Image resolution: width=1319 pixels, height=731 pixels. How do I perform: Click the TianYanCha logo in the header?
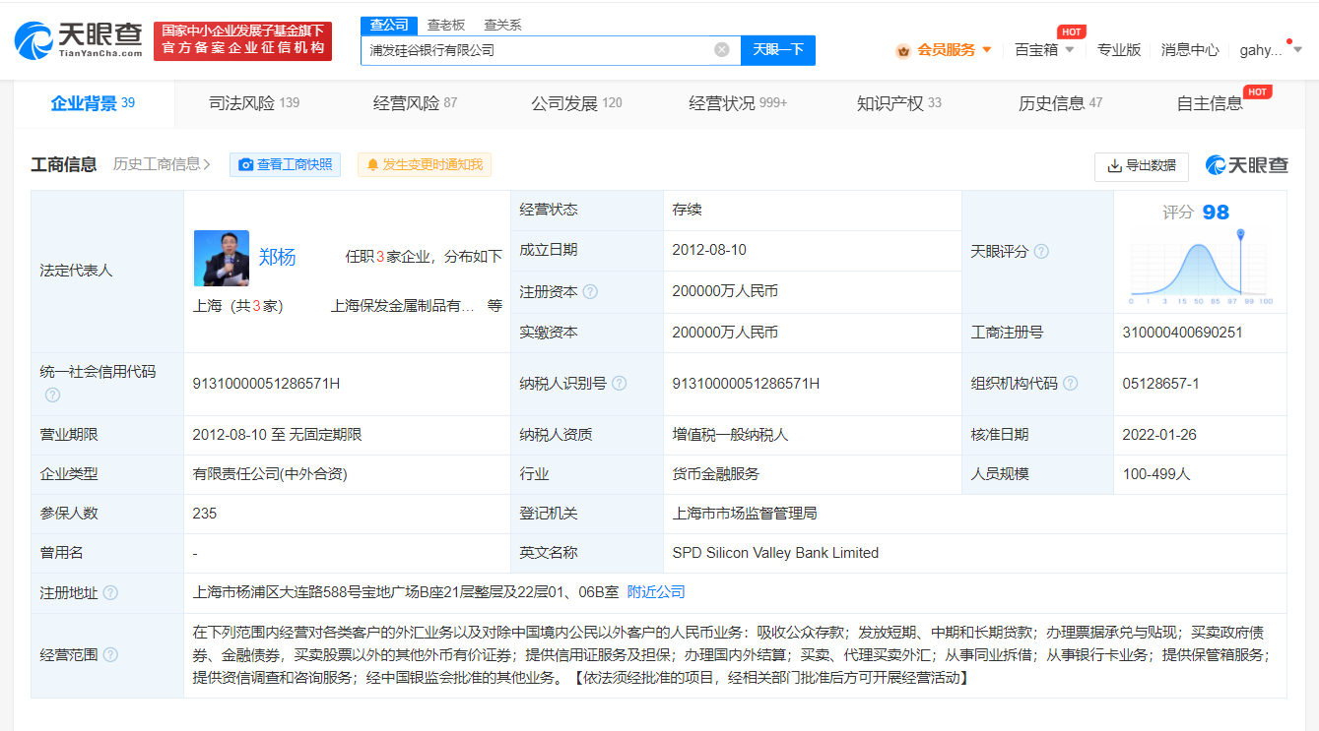pos(79,40)
